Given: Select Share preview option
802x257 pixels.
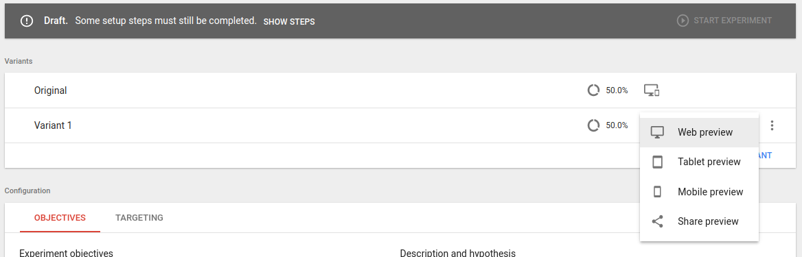Looking at the screenshot, I should 699,221.
